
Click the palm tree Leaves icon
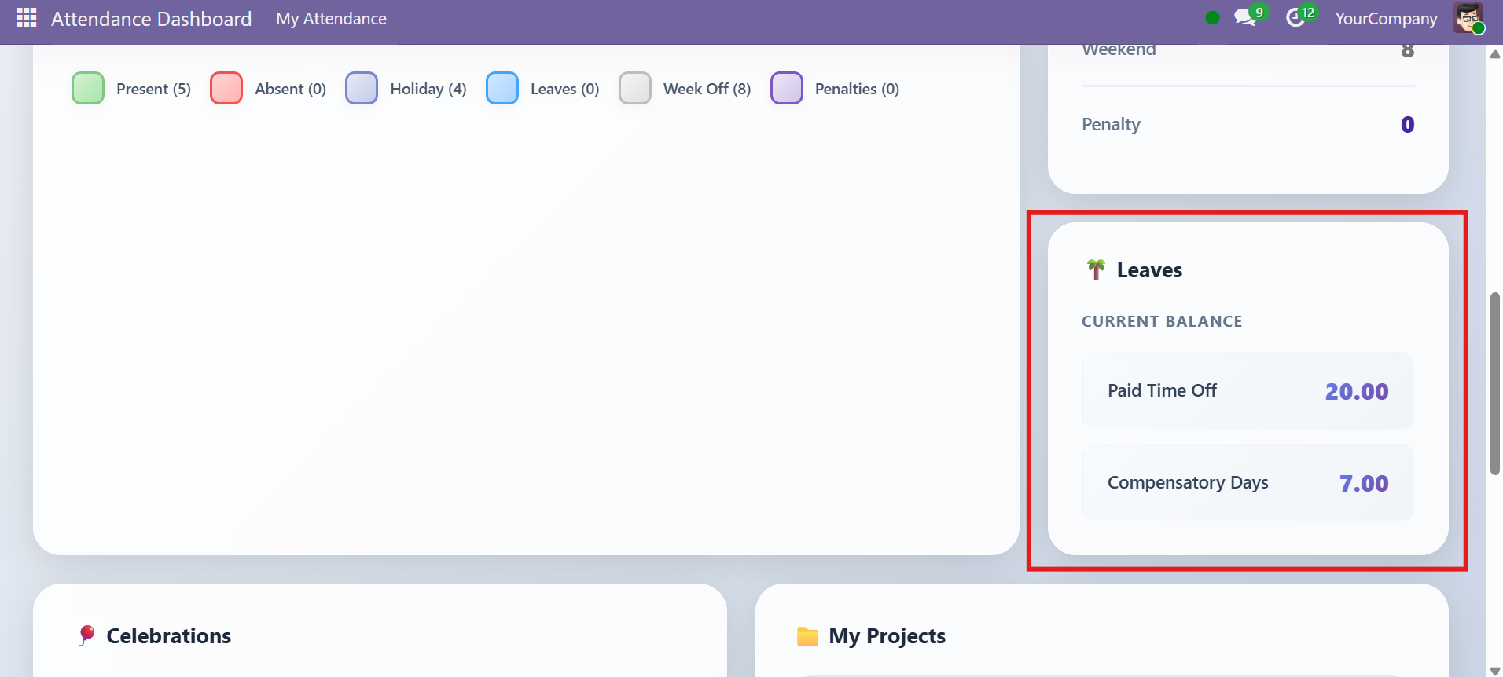point(1096,269)
